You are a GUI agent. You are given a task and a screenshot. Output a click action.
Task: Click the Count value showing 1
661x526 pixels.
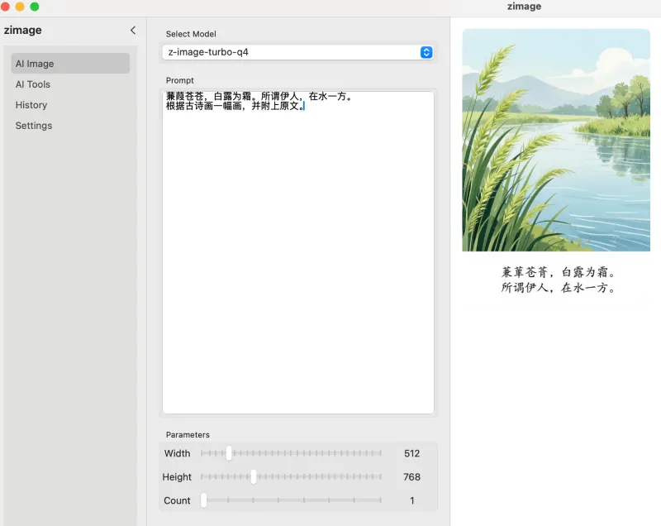[x=411, y=500]
